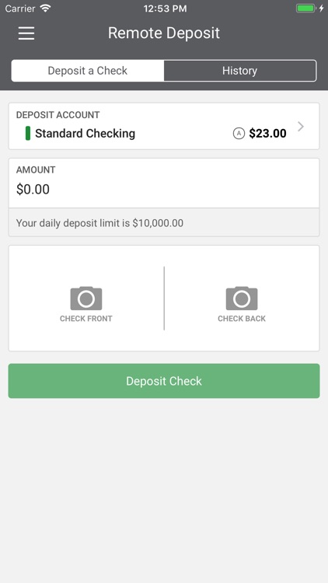Viewport: 328px width, 583px height.
Task: Switch to the History tab
Action: [240, 71]
